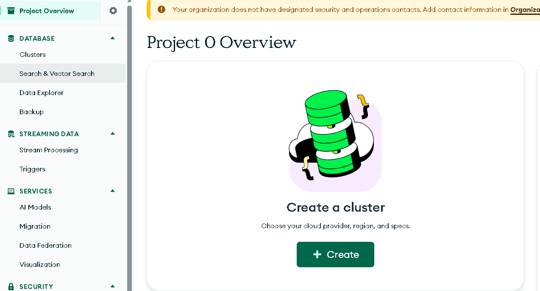Click the Create a cluster heading
The width and height of the screenshot is (540, 291).
(x=336, y=207)
